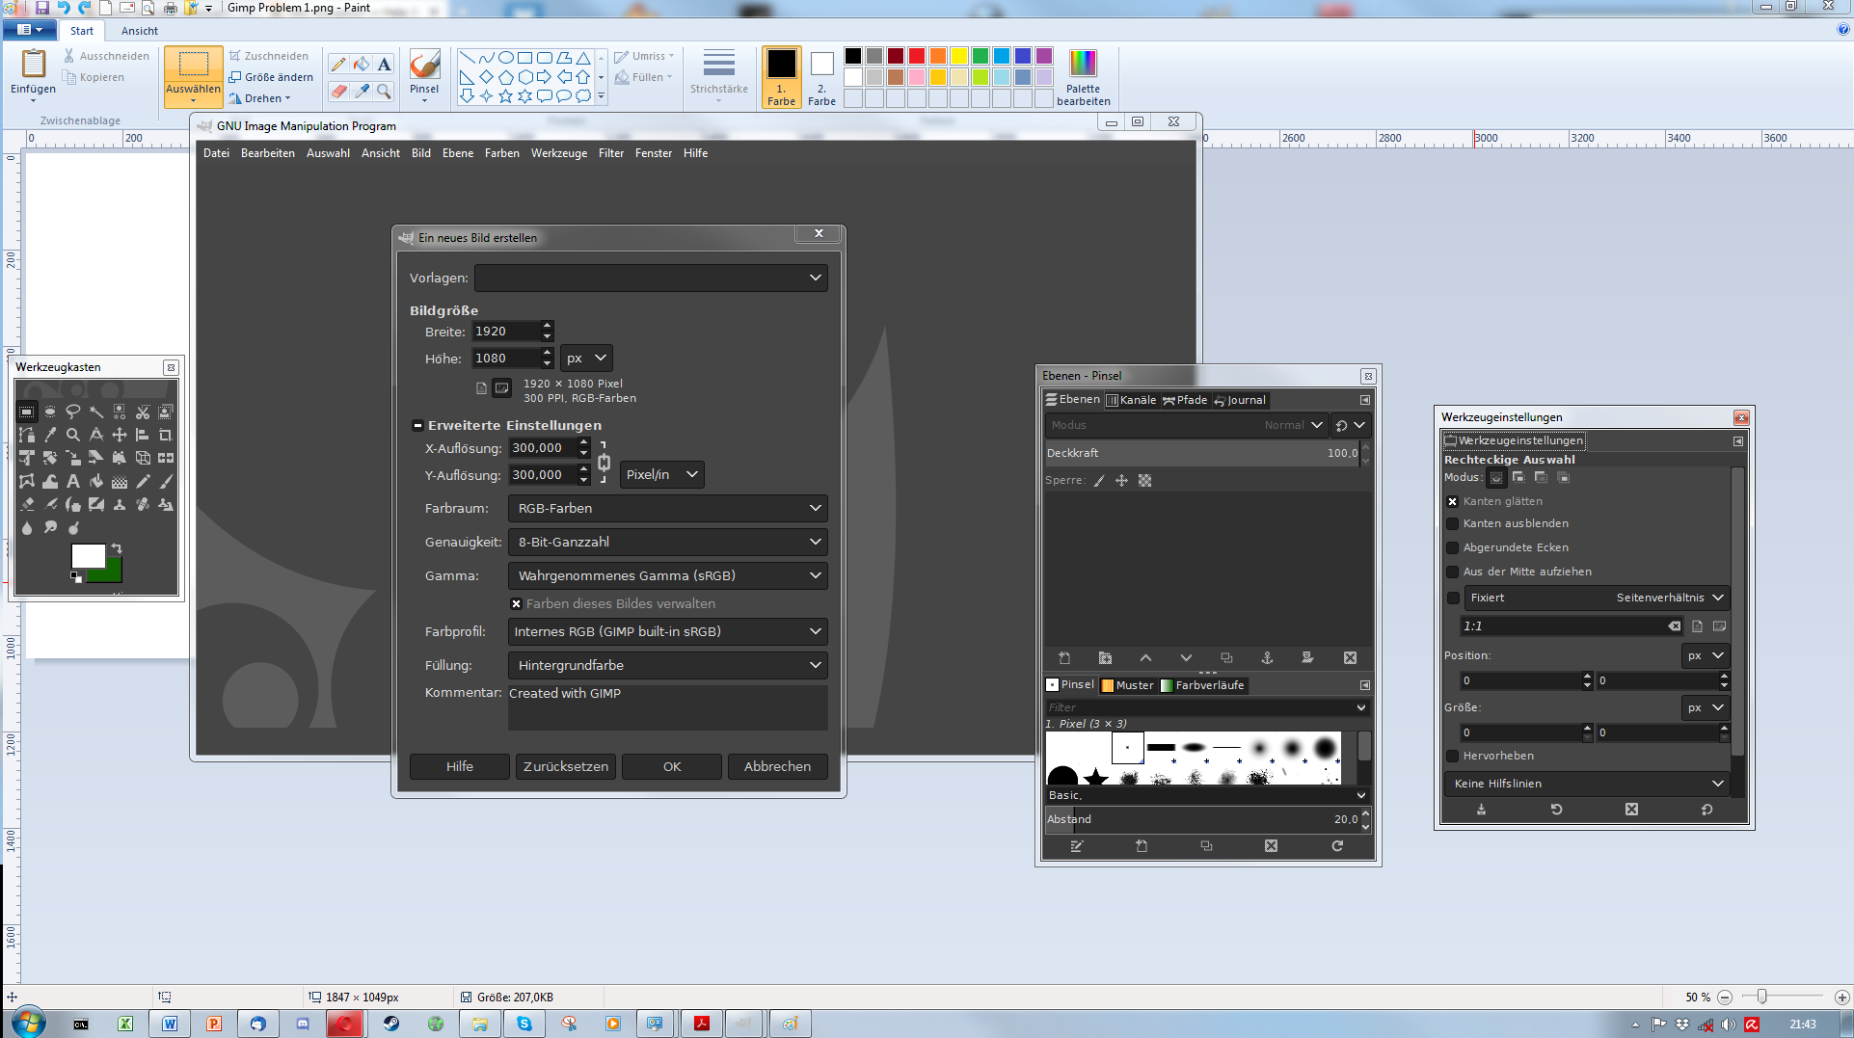
Task: Open the Vorlagen dropdown
Action: click(651, 278)
